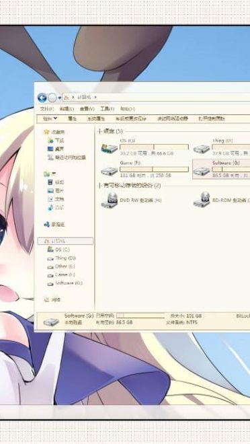Select Game (F:) in the sidebar tree
This screenshot has height=444, width=250.
click(61, 274)
